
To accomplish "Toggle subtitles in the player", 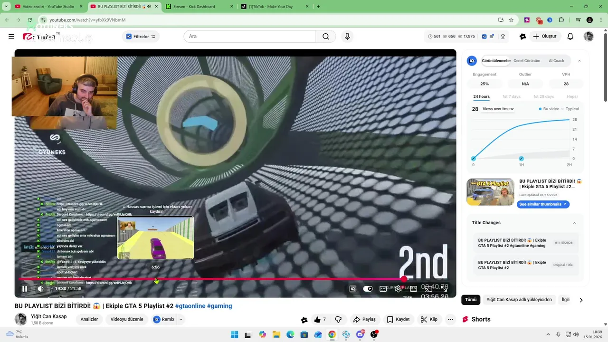I will tap(383, 289).
